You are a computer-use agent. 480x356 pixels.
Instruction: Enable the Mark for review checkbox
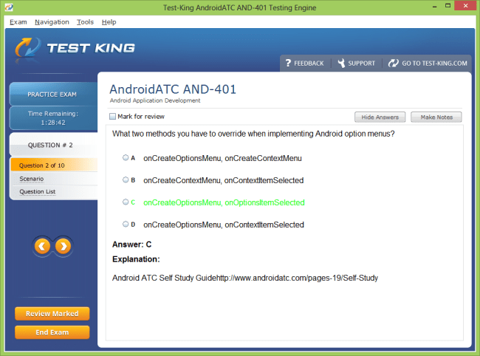pos(113,117)
